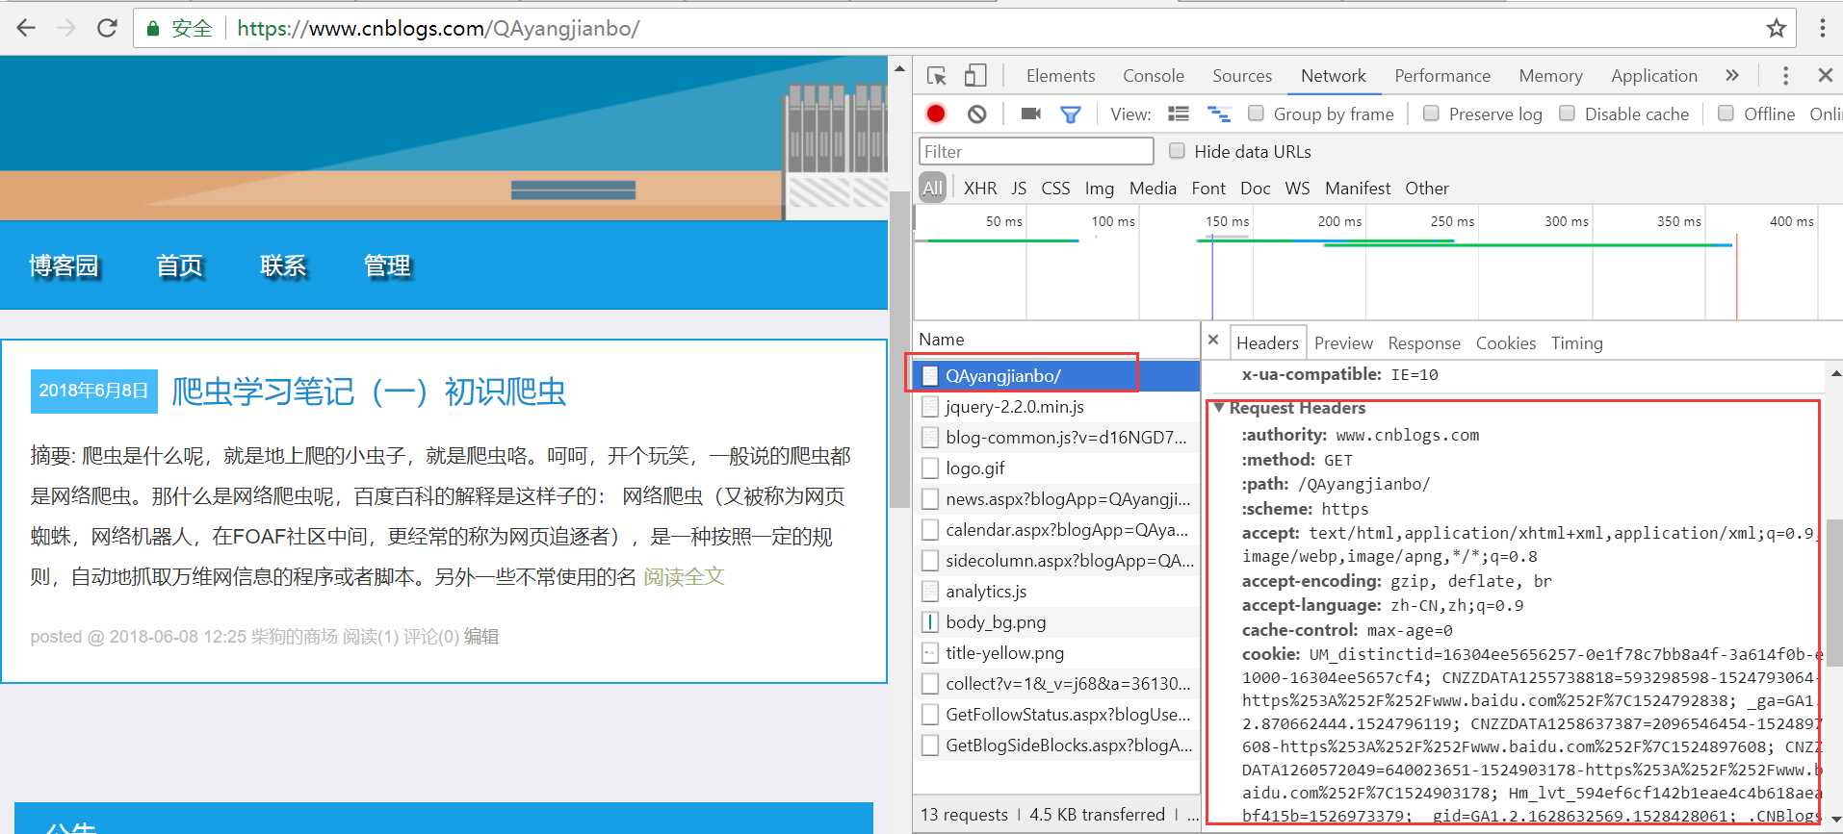Open the Performance tab
Viewport: 1843px width, 834px height.
(x=1442, y=76)
